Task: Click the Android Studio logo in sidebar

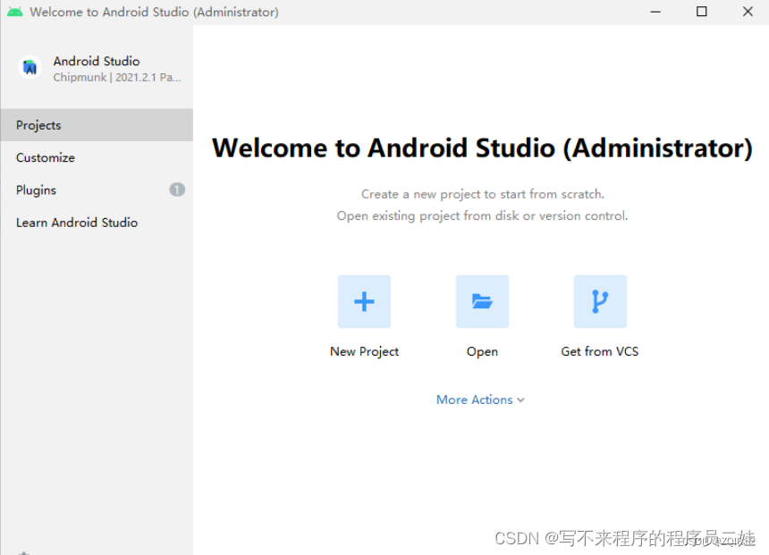Action: [x=30, y=68]
